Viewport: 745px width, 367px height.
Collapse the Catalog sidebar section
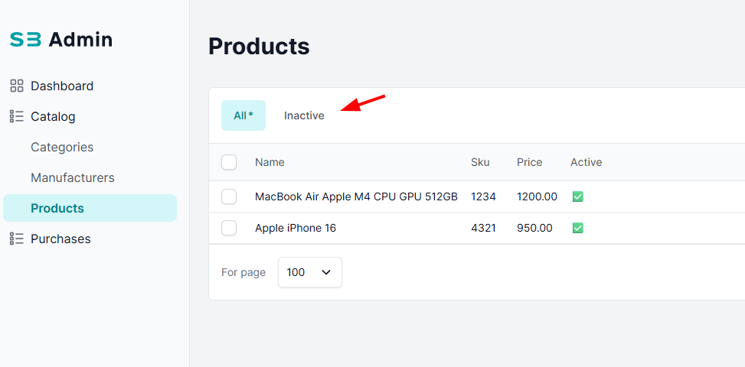pyautogui.click(x=53, y=117)
